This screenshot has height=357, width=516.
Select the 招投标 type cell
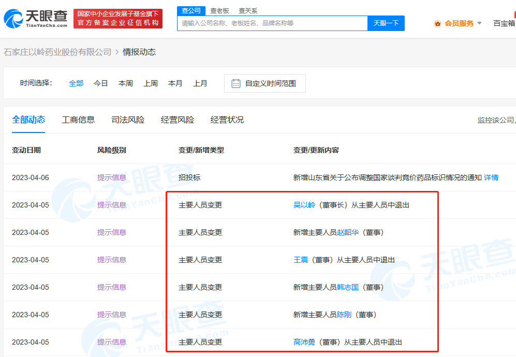(x=189, y=177)
